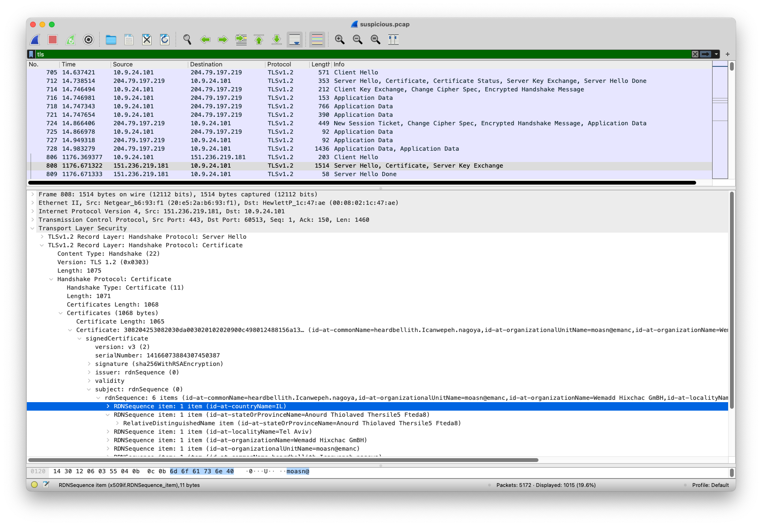
Task: Expand Internet Protocol Version 4 layer
Action: (32, 211)
